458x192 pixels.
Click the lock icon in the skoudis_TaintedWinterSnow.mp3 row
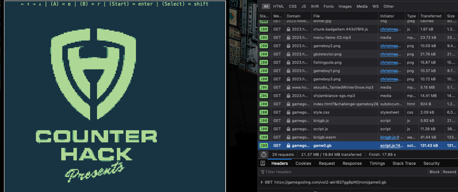point(289,87)
